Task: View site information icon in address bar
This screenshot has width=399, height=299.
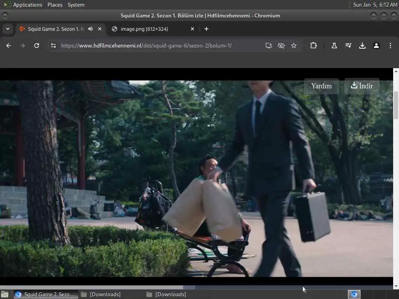Action: 53,46
